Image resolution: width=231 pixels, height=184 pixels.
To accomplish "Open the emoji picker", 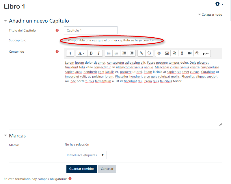I will click(x=159, y=53).
